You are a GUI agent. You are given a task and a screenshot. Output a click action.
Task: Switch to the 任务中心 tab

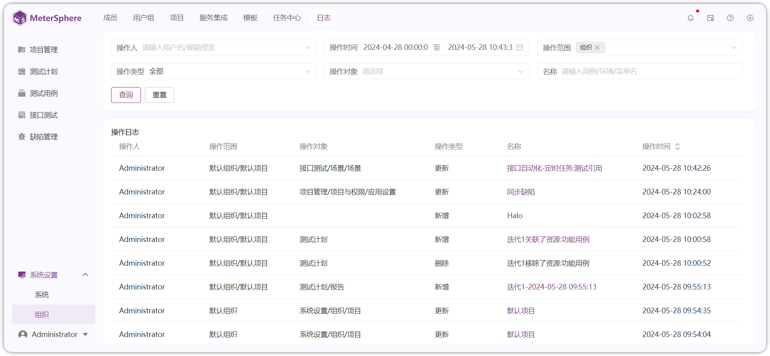287,18
